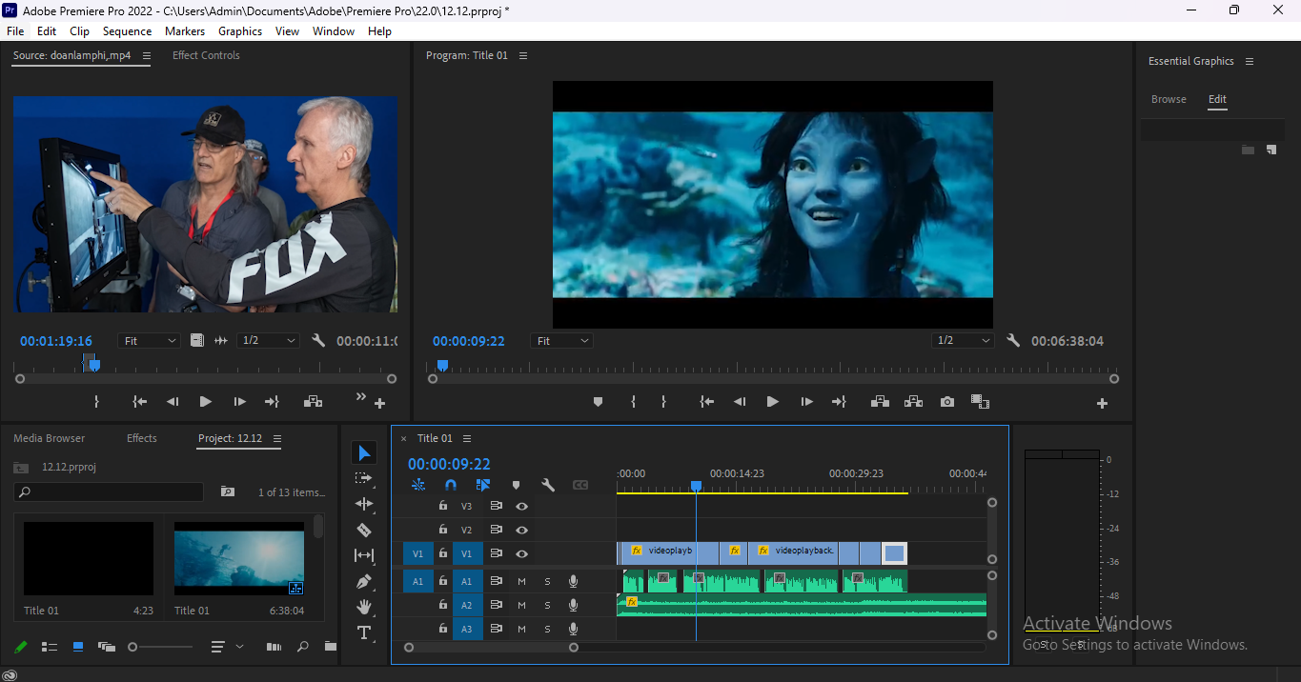
Task: Open Source playback resolution 1/2 dropdown
Action: click(267, 340)
